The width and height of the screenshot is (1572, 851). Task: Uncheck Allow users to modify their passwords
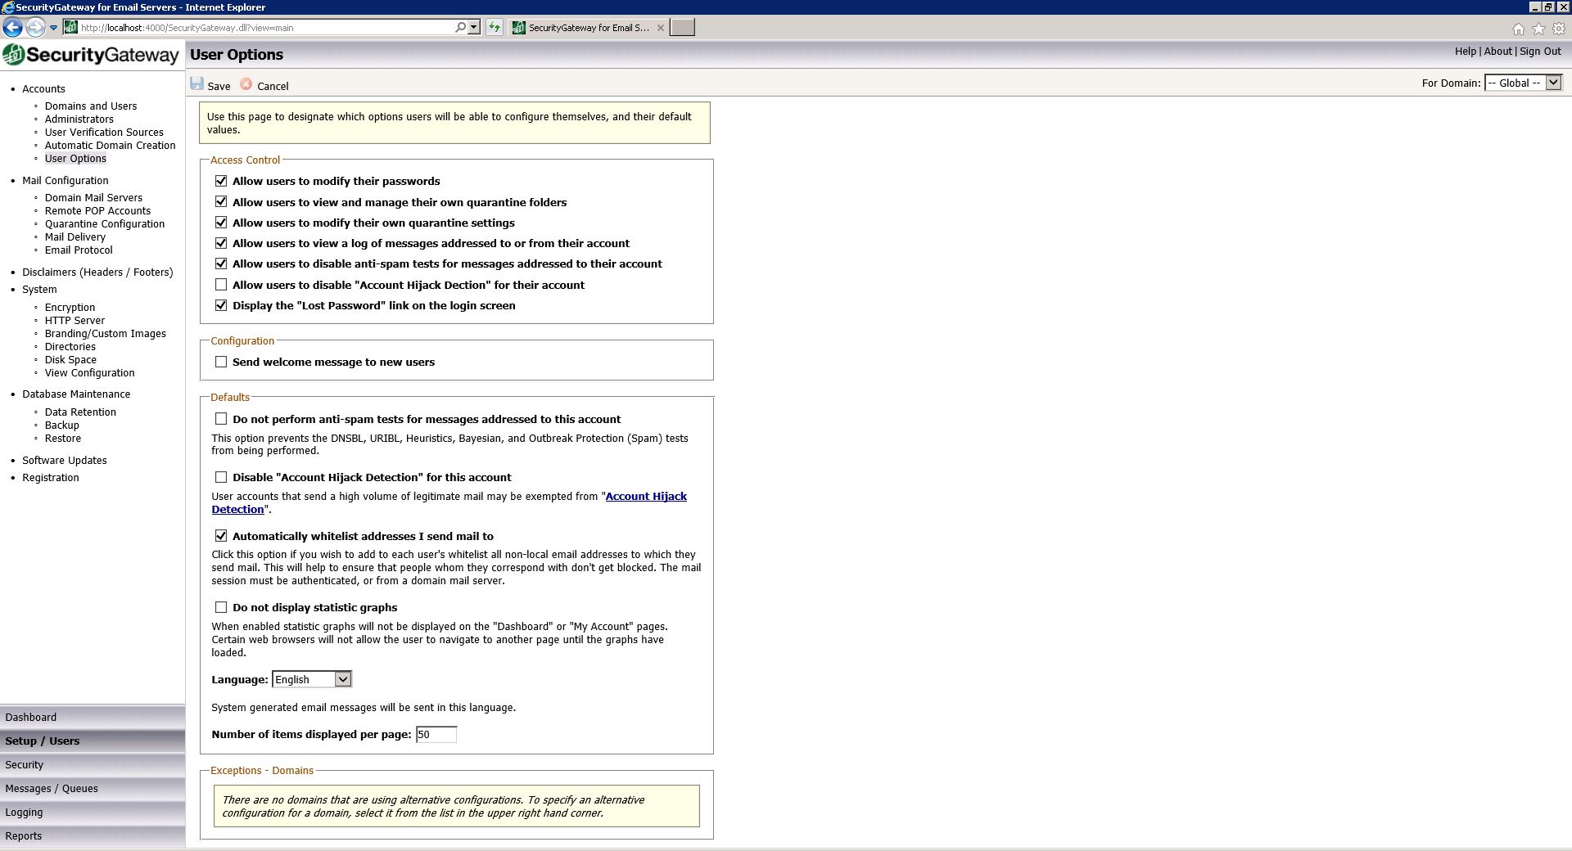[x=221, y=181]
